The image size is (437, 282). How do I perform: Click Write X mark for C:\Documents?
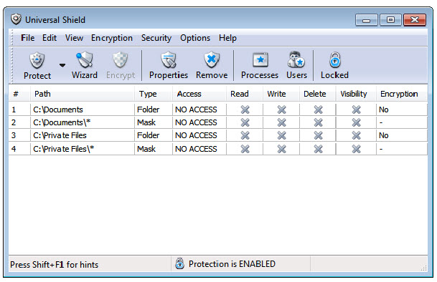[281, 110]
